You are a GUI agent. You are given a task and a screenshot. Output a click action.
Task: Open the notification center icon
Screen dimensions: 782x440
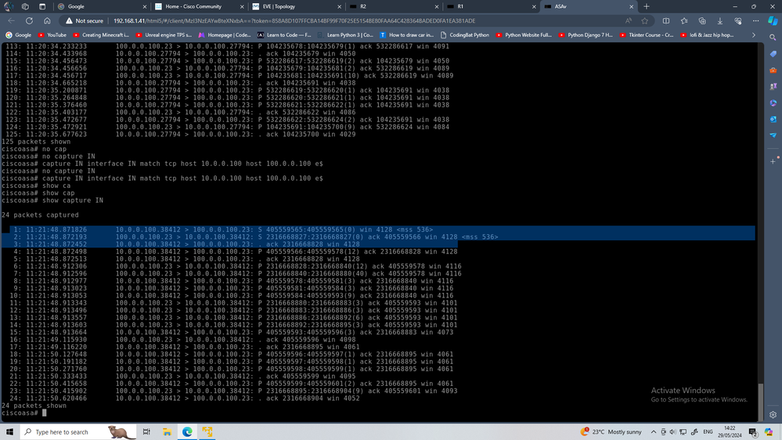(754, 432)
